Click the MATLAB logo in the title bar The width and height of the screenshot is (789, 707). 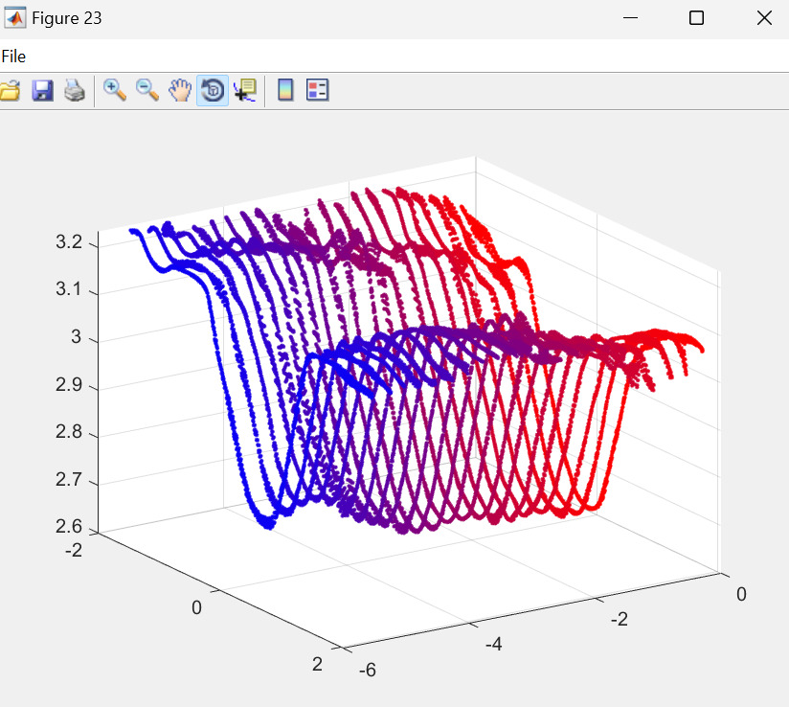(15, 18)
